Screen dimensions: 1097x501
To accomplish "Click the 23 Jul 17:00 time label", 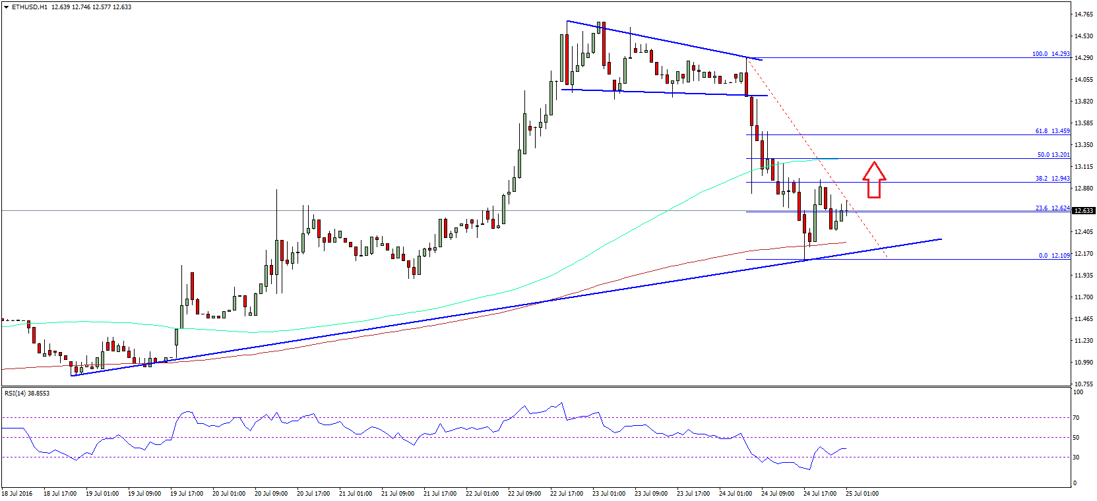I will pos(693,493).
